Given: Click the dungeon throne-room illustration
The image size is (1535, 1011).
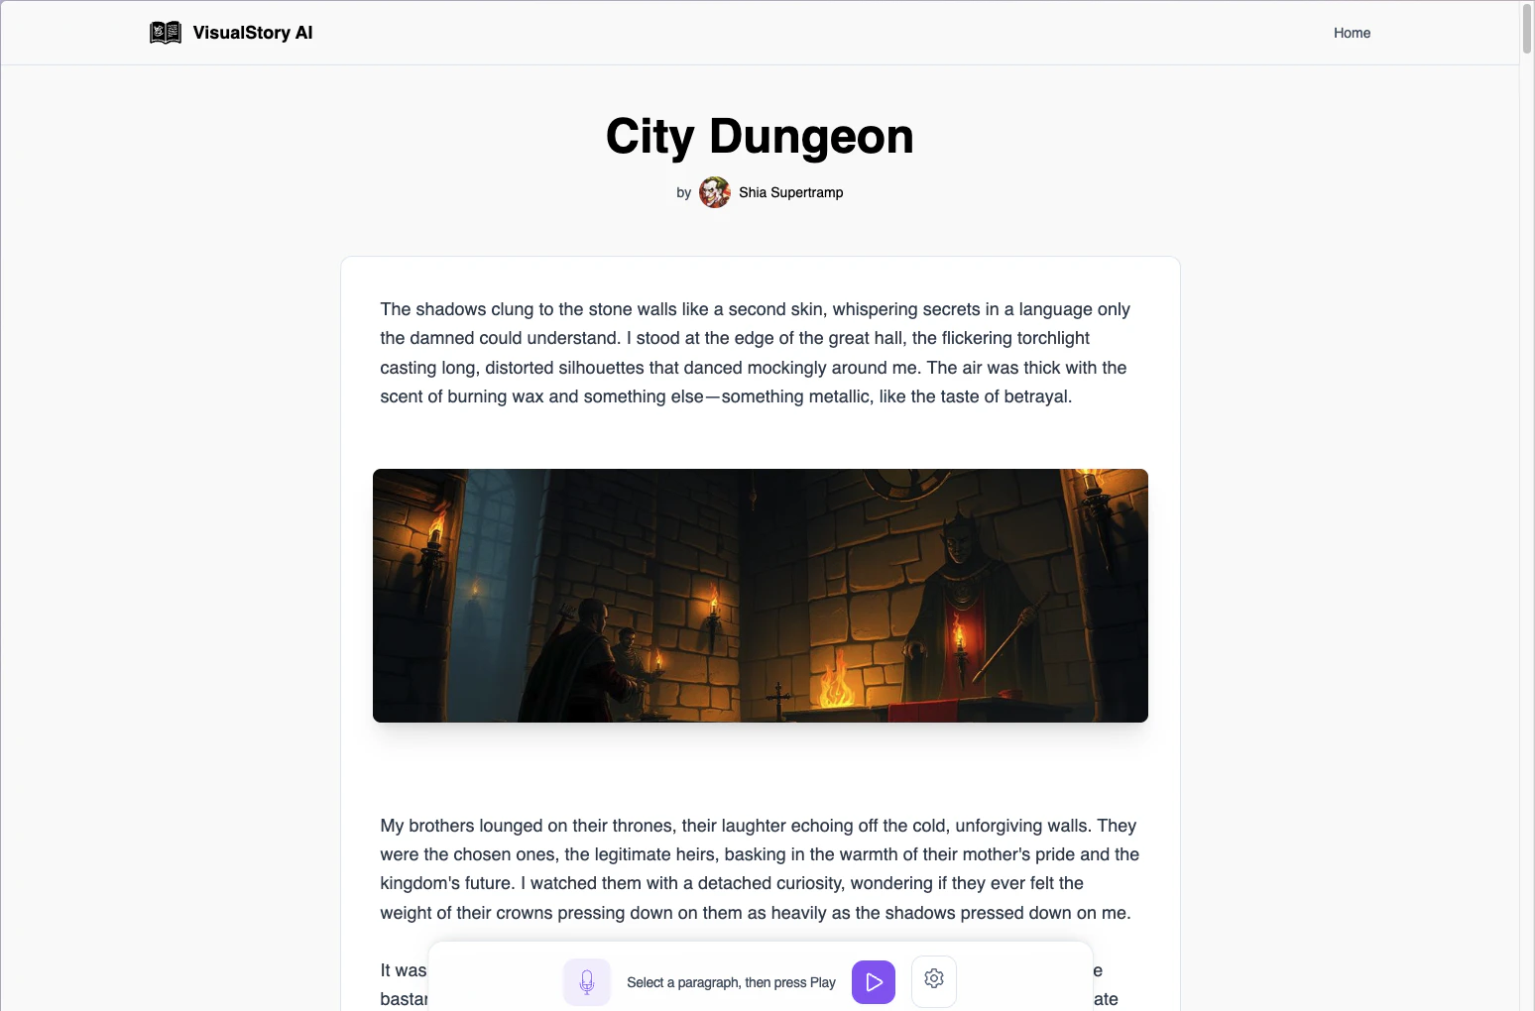Looking at the screenshot, I should point(760,595).
